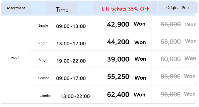Click the Single 09:00~13:00 time slot

click(x=62, y=26)
